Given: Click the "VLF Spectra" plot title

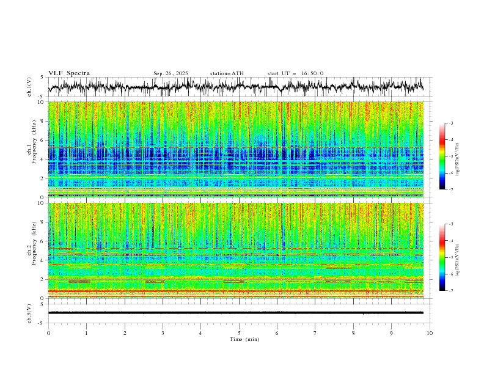Looking at the screenshot, I should click(69, 73).
